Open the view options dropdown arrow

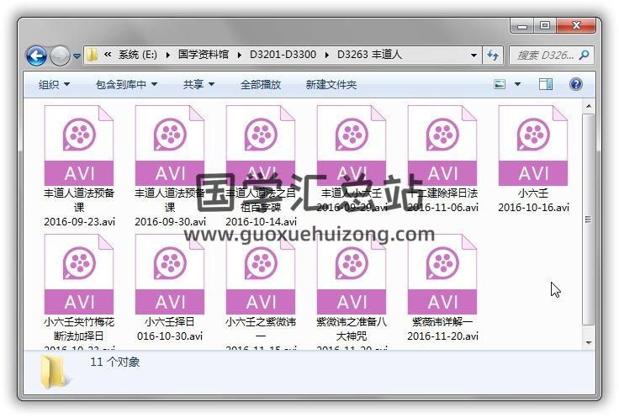[517, 84]
